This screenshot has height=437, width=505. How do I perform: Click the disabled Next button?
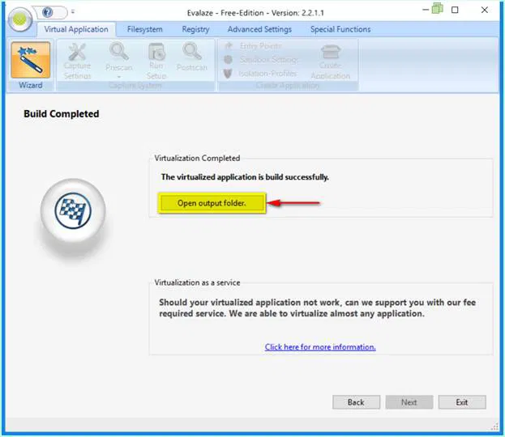coord(409,402)
